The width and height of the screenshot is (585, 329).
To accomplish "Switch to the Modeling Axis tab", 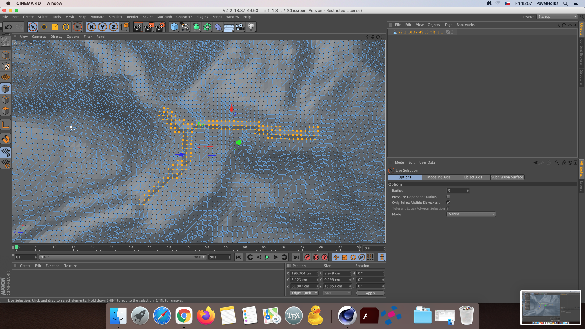I will point(439,177).
